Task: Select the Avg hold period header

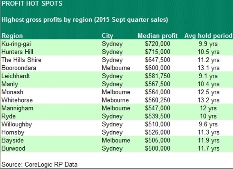Action: (x=208, y=36)
